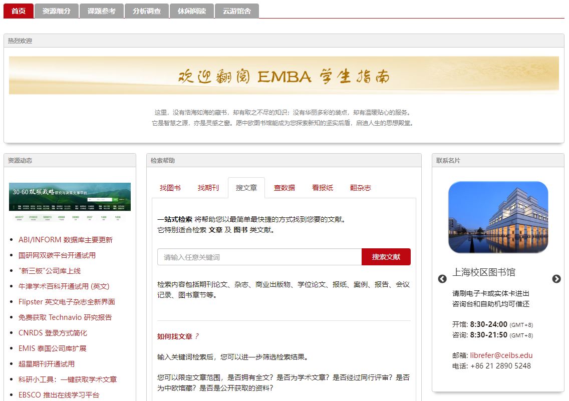Show the previous contact card with the left arrow
The image size is (569, 401).
pyautogui.click(x=442, y=279)
